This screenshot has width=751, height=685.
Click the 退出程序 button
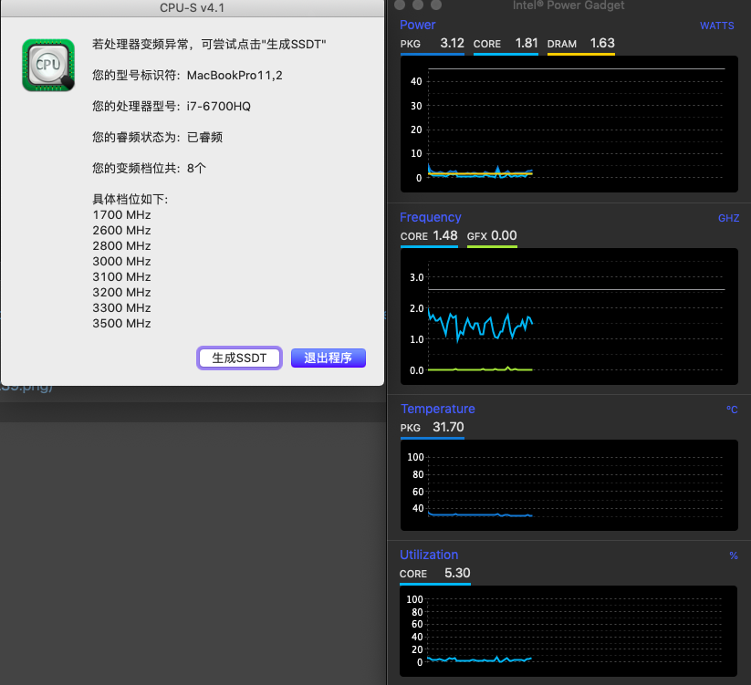click(x=329, y=358)
